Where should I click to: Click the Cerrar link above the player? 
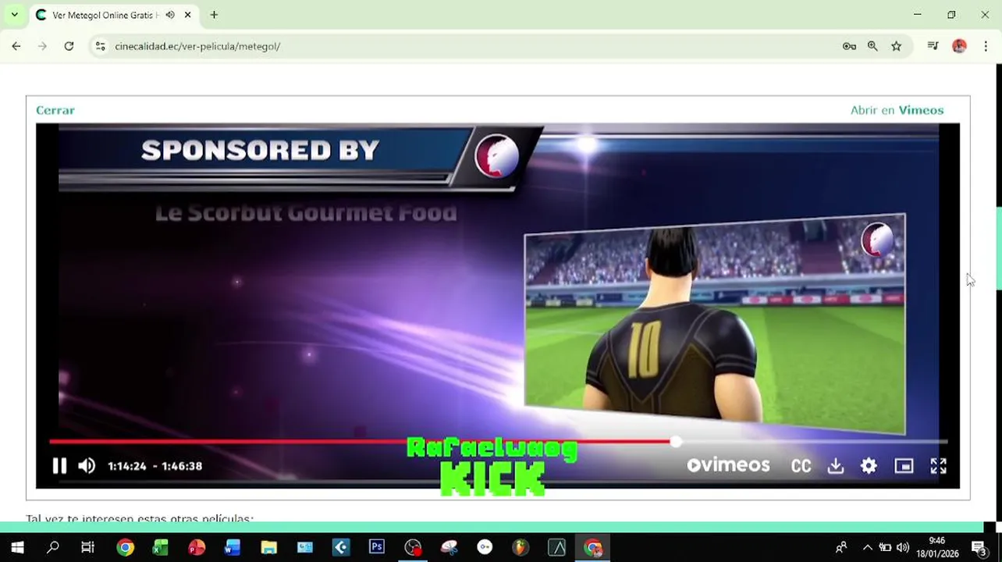(x=55, y=110)
